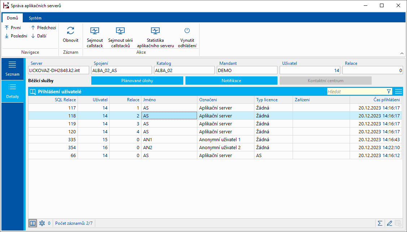Screen dimensions: 407x232
Task: Switch to the Systém ribbon tab
Action: click(x=35, y=18)
